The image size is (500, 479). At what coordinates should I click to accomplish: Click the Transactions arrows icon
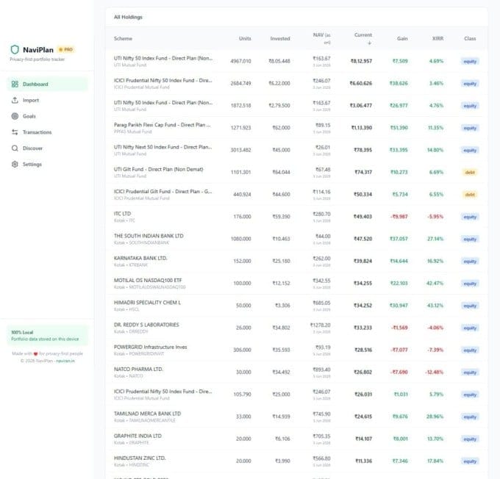pyautogui.click(x=15, y=132)
